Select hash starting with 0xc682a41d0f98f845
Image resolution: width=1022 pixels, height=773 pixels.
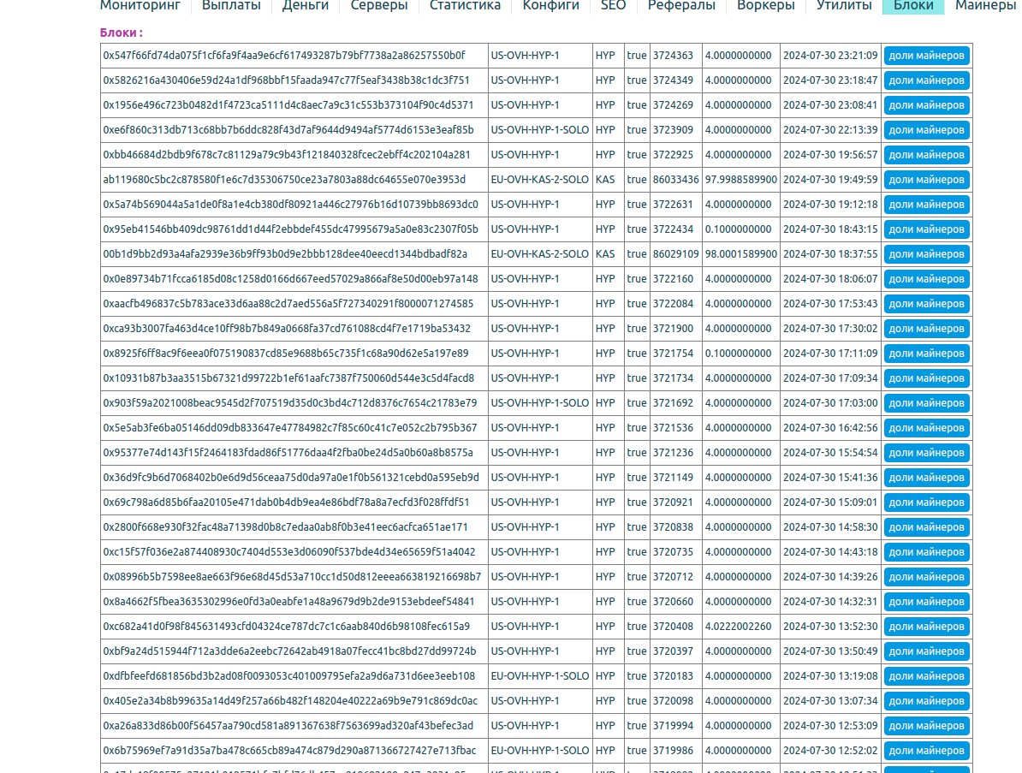coord(286,627)
